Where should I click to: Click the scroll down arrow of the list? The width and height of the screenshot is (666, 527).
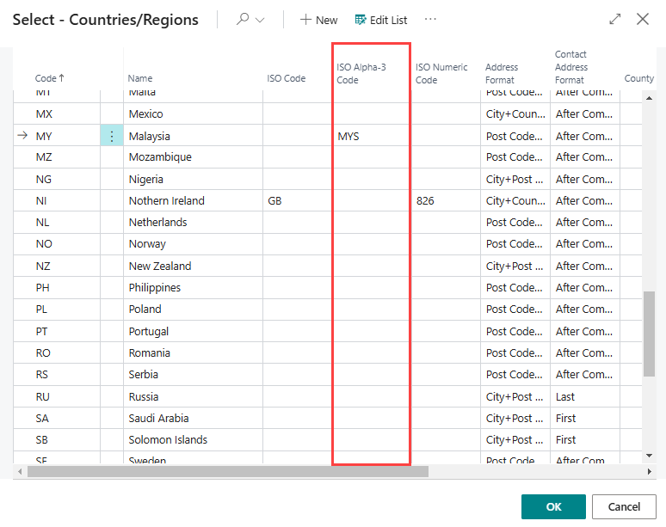(x=650, y=454)
